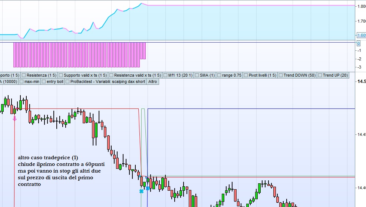Click the -1 label on the histogram axis
The height and width of the screenshot is (207, 366).
tap(359, 51)
